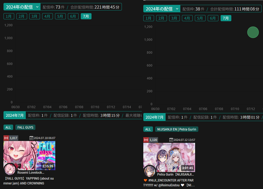Click calendar icon beside 2024.07.18 06:07
263x189 pixels.
click(x=31, y=138)
